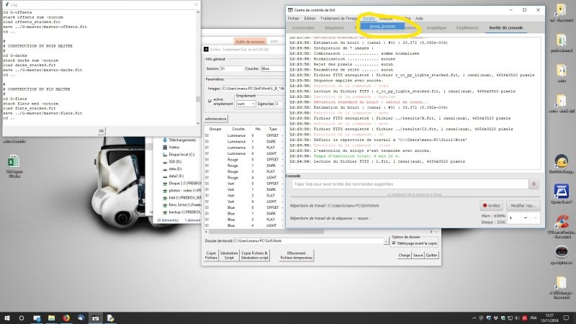
Task: Open Traitement de l'image menu
Action: pos(338,19)
